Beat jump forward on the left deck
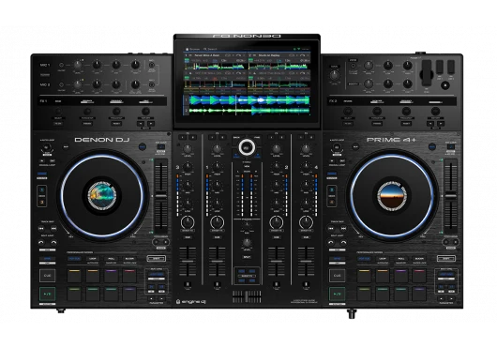497x348 pixels. coord(53,243)
